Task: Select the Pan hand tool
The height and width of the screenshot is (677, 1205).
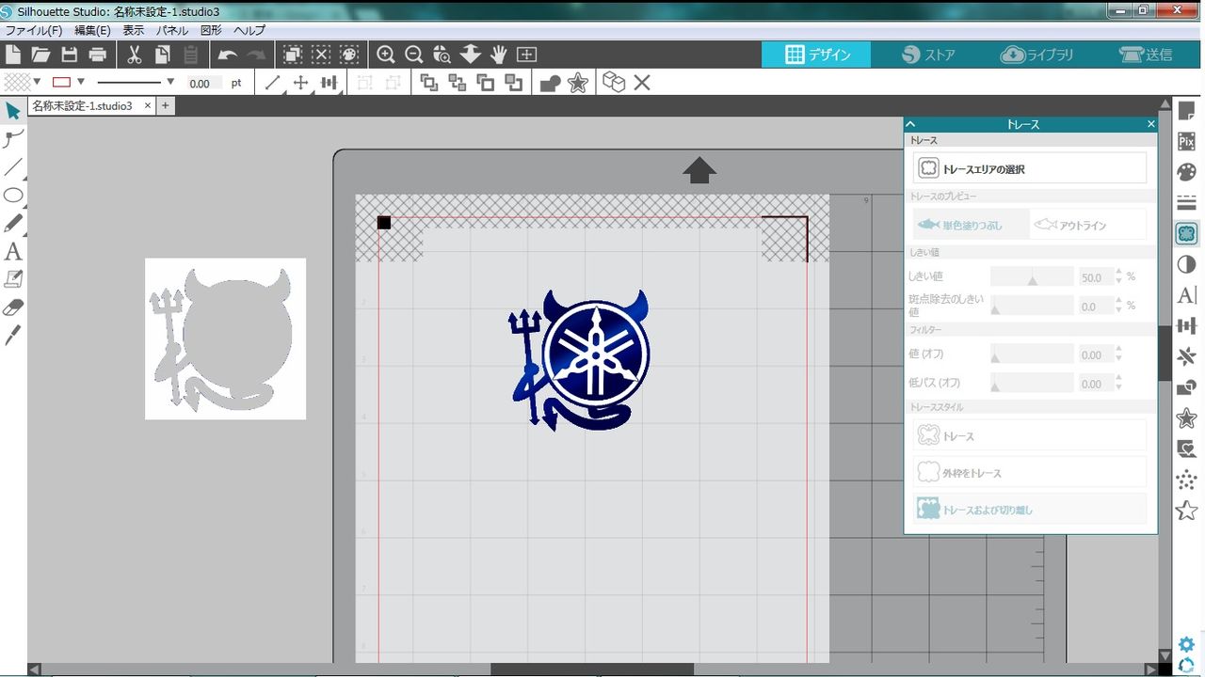Action: pos(498,55)
